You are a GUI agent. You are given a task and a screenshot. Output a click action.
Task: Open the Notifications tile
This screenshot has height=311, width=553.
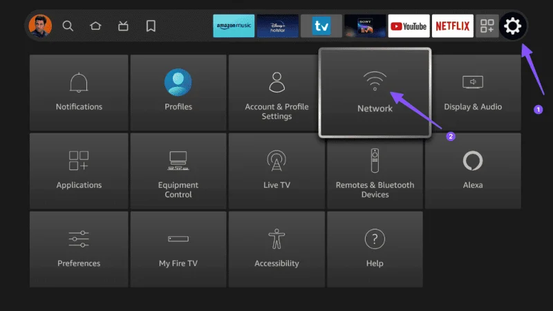coord(79,93)
